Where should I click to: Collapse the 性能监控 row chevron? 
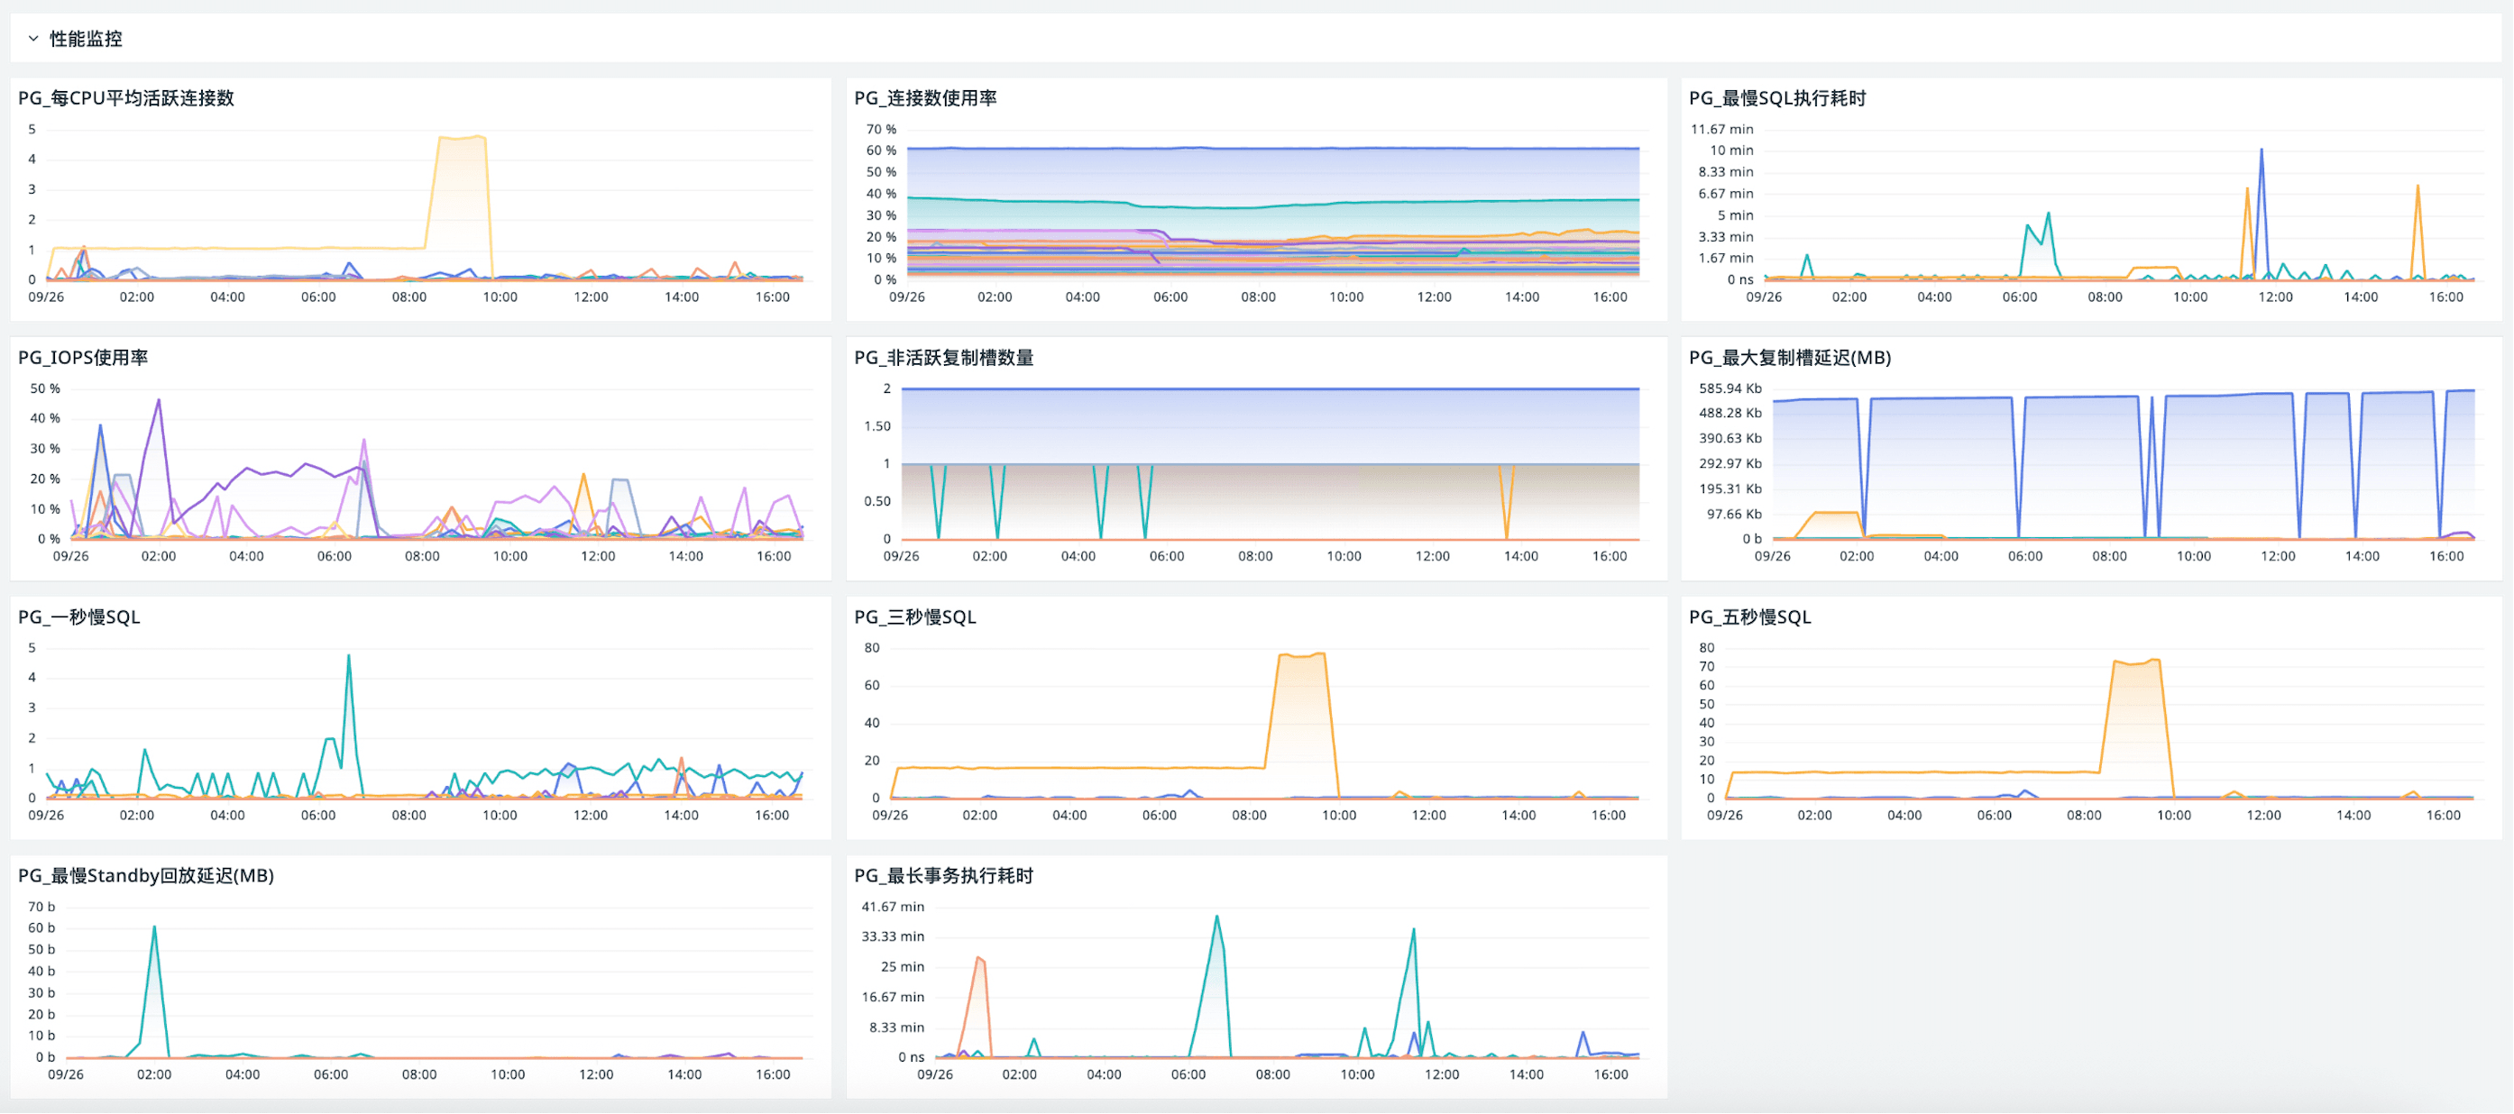(33, 39)
